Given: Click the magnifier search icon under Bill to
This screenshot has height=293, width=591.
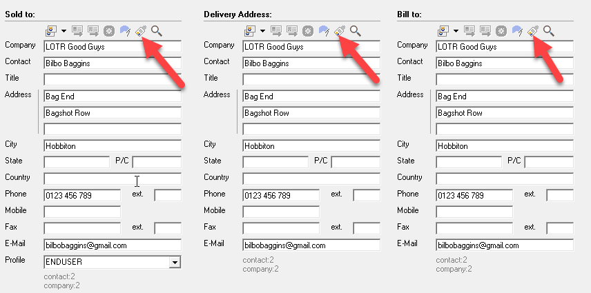Looking at the screenshot, I should 549,30.
